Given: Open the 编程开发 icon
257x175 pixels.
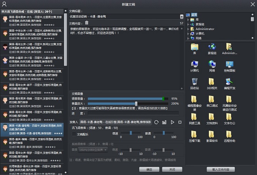Looking at the screenshot, I should [229, 84].
